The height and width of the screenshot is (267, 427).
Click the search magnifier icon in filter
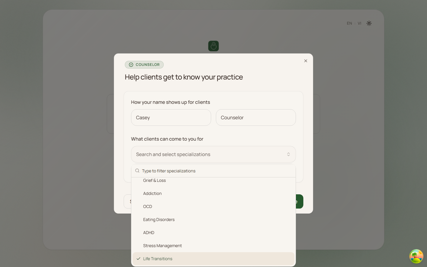137,171
